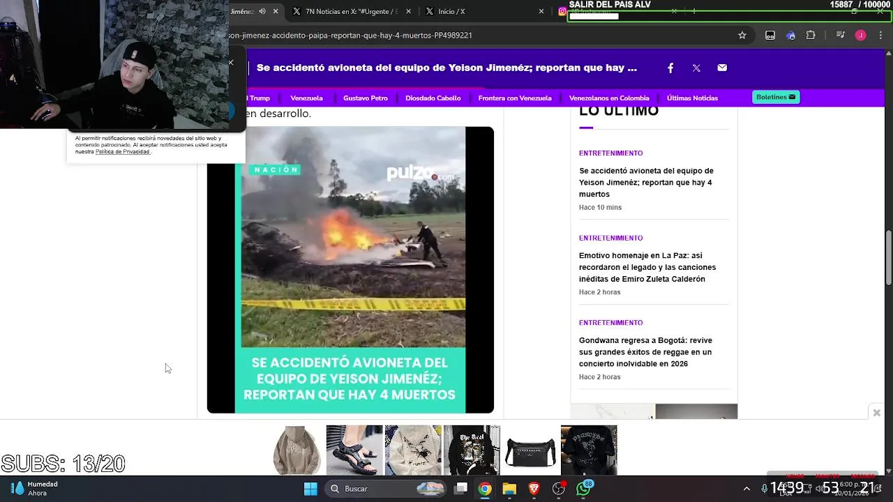The width and height of the screenshot is (893, 502).
Task: Open Chrome three-dot menu
Action: click(x=880, y=35)
